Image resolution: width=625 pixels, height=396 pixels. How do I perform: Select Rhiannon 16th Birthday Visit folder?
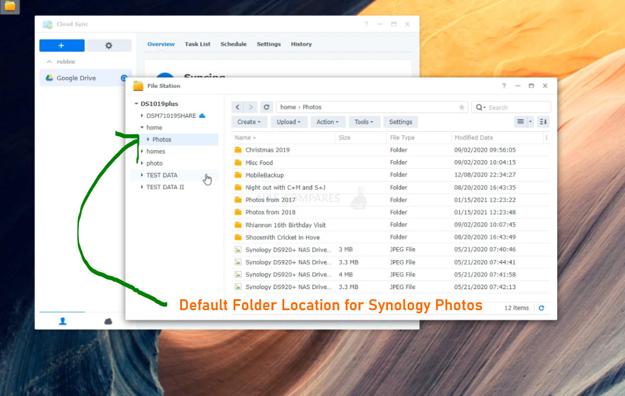click(390, 225)
